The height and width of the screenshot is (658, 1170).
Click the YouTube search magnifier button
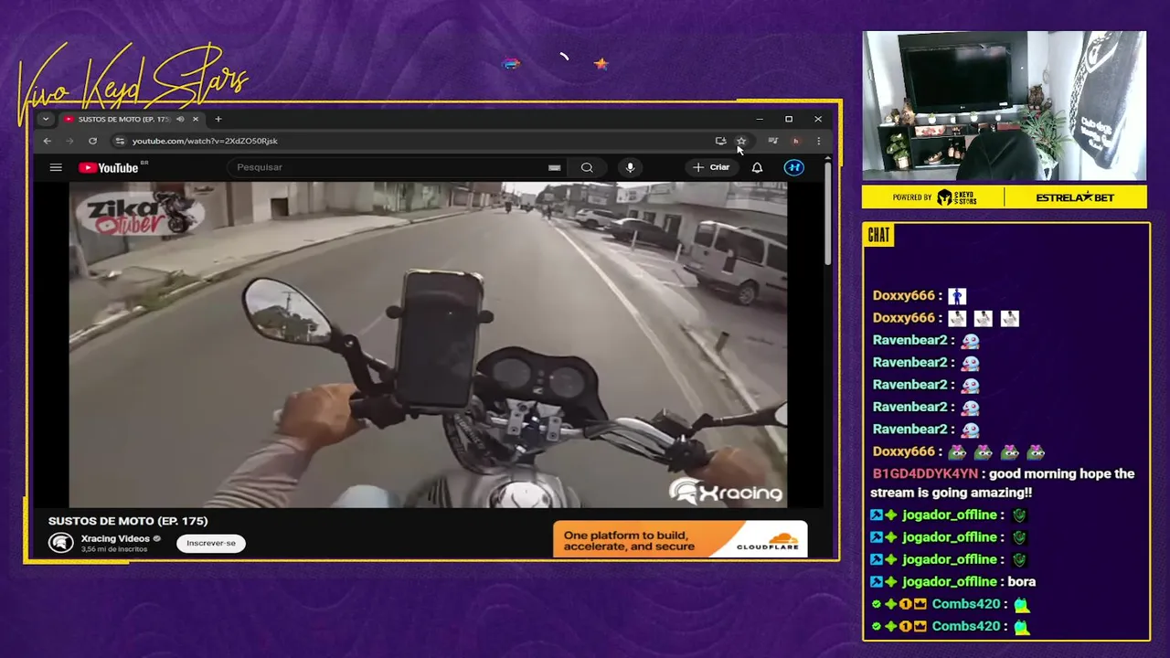pos(587,167)
